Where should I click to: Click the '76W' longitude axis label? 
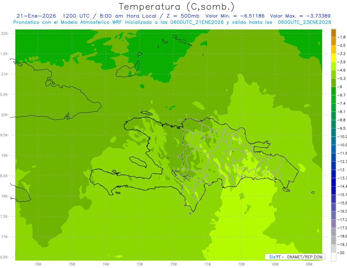[38, 264]
